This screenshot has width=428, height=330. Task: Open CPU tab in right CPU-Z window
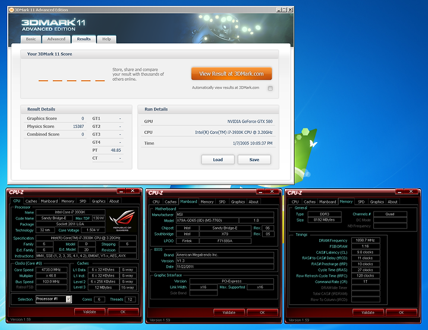point(295,202)
